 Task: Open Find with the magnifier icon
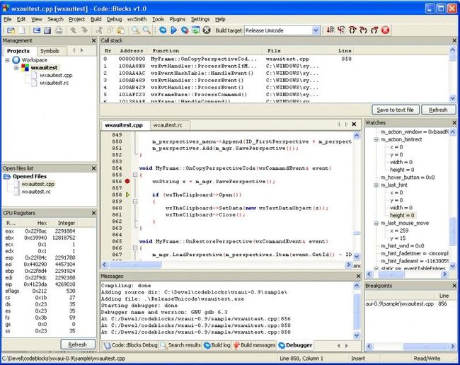tap(136, 30)
